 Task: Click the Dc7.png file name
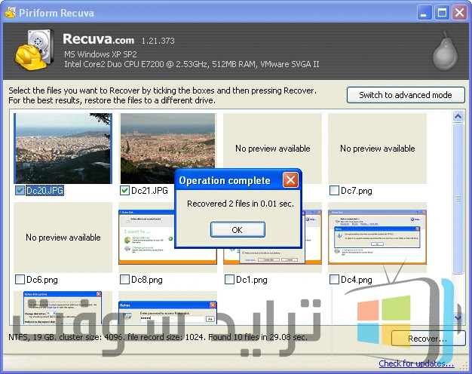tap(357, 191)
